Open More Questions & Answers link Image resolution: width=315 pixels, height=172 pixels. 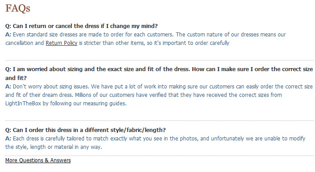[x=38, y=160]
